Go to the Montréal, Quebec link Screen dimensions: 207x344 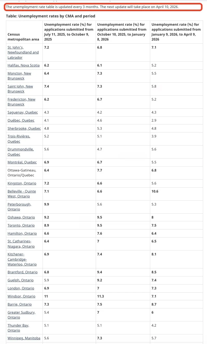pos(22,162)
